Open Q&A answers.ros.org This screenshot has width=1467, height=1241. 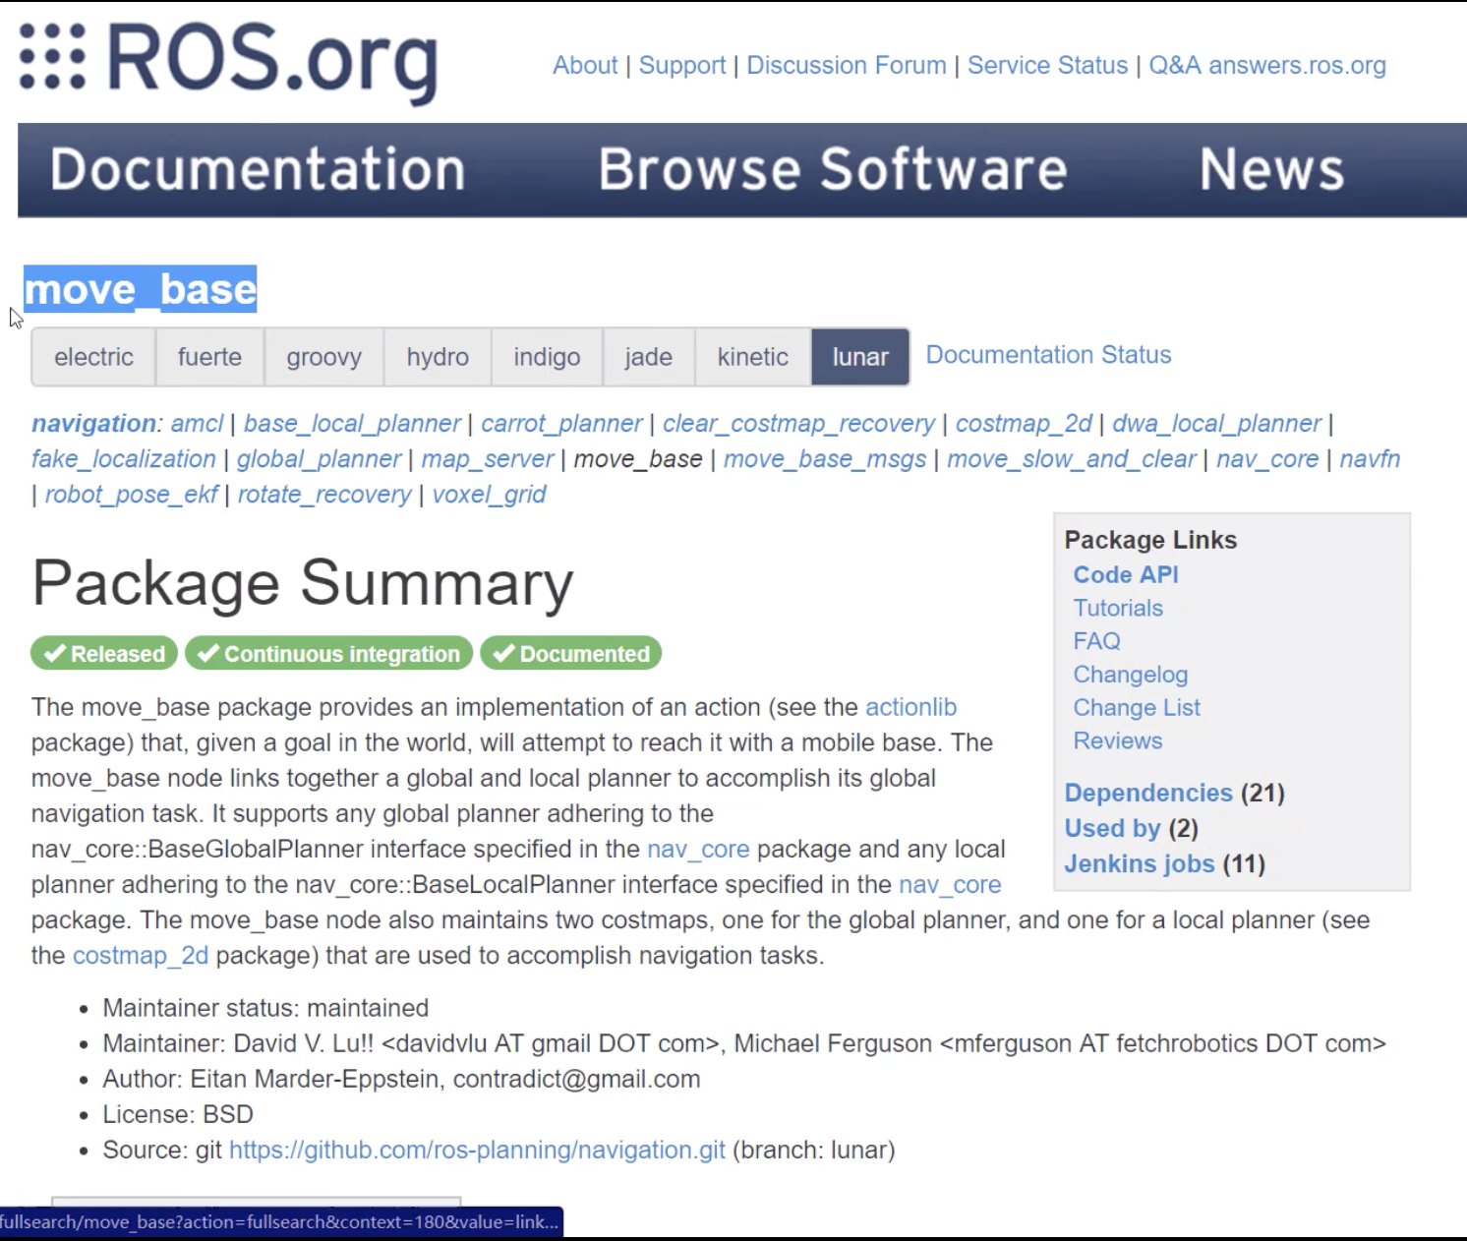tap(1267, 65)
